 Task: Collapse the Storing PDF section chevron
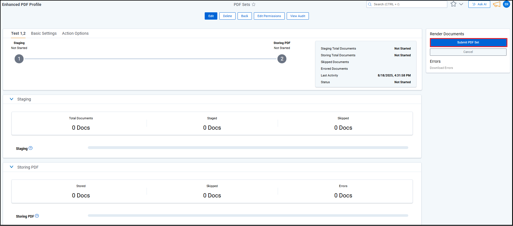coord(12,167)
